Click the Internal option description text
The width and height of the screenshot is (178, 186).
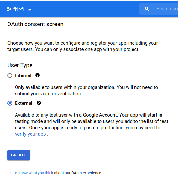point(86,90)
